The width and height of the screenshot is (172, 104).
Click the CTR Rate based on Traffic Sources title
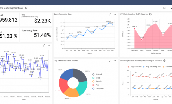pyautogui.click(x=134, y=14)
